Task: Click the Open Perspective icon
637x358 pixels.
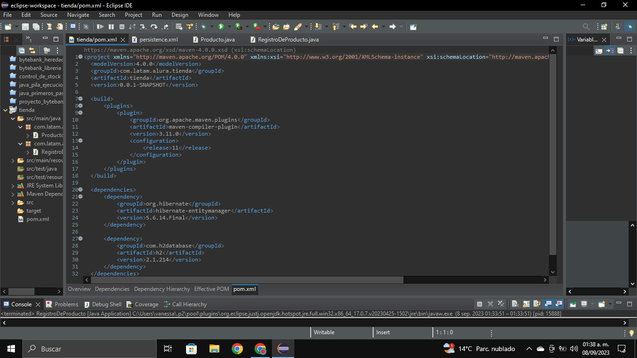Action: [x=604, y=27]
